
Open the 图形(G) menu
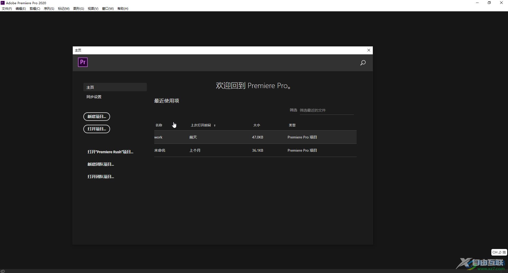coord(79,8)
